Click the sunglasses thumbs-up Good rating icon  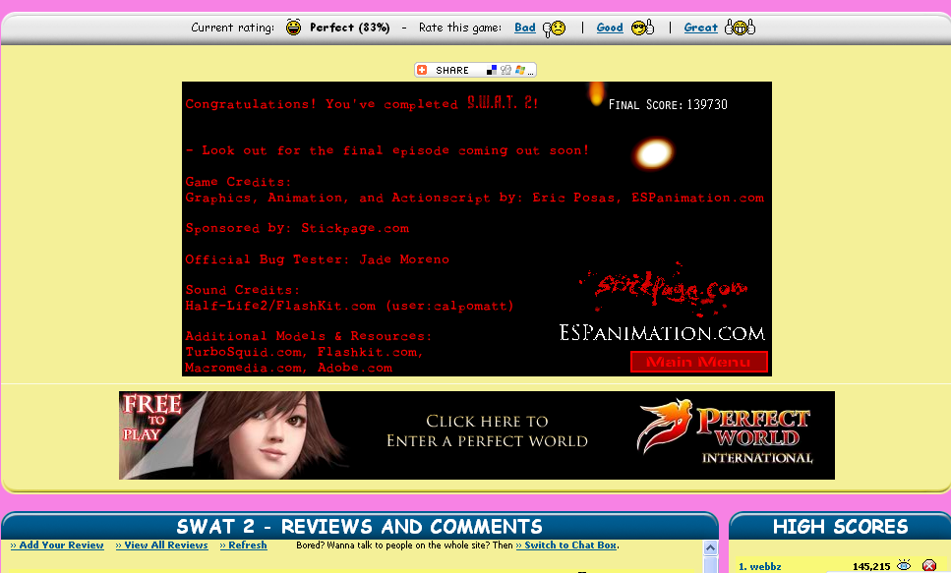[642, 28]
